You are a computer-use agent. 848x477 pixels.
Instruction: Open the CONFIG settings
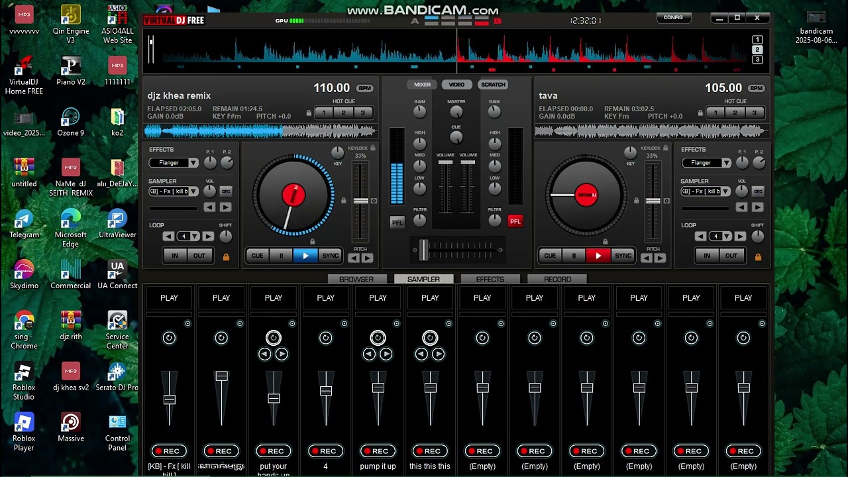click(673, 18)
